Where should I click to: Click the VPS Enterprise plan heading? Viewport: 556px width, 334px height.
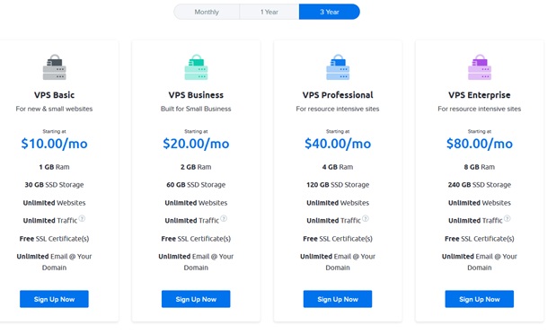(x=480, y=95)
